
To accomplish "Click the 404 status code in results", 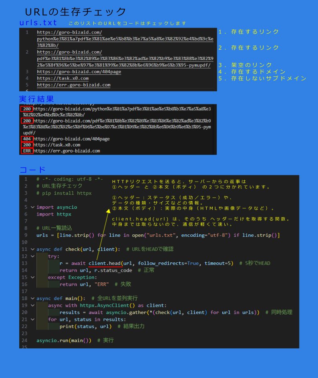I will (27, 139).
